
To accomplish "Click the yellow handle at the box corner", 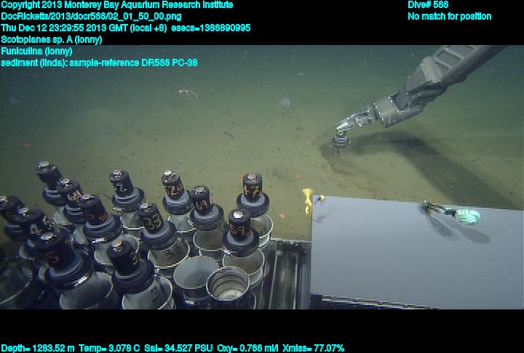I will tap(308, 201).
